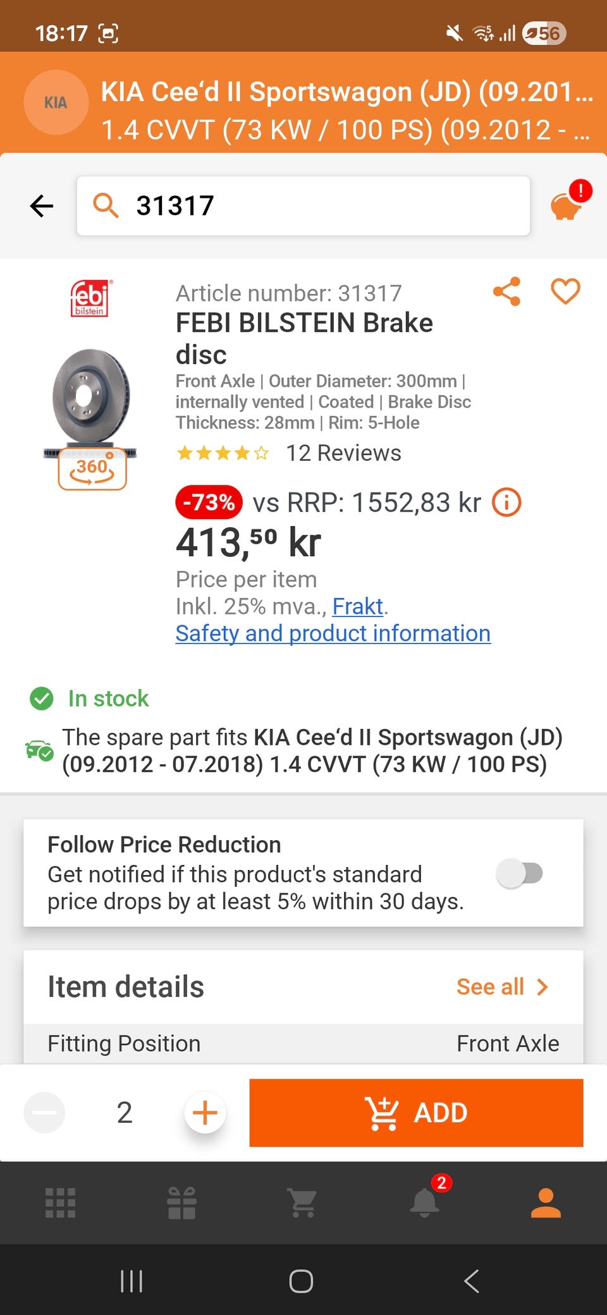Open the catalogue grid tab

click(x=61, y=1202)
